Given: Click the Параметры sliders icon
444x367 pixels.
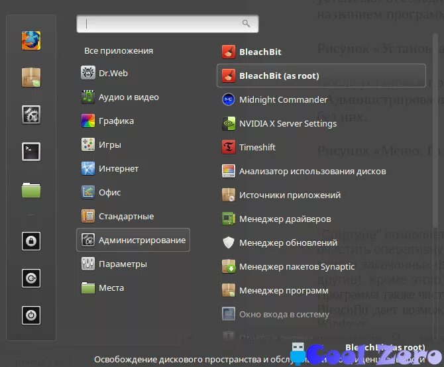Looking at the screenshot, I should 88,264.
